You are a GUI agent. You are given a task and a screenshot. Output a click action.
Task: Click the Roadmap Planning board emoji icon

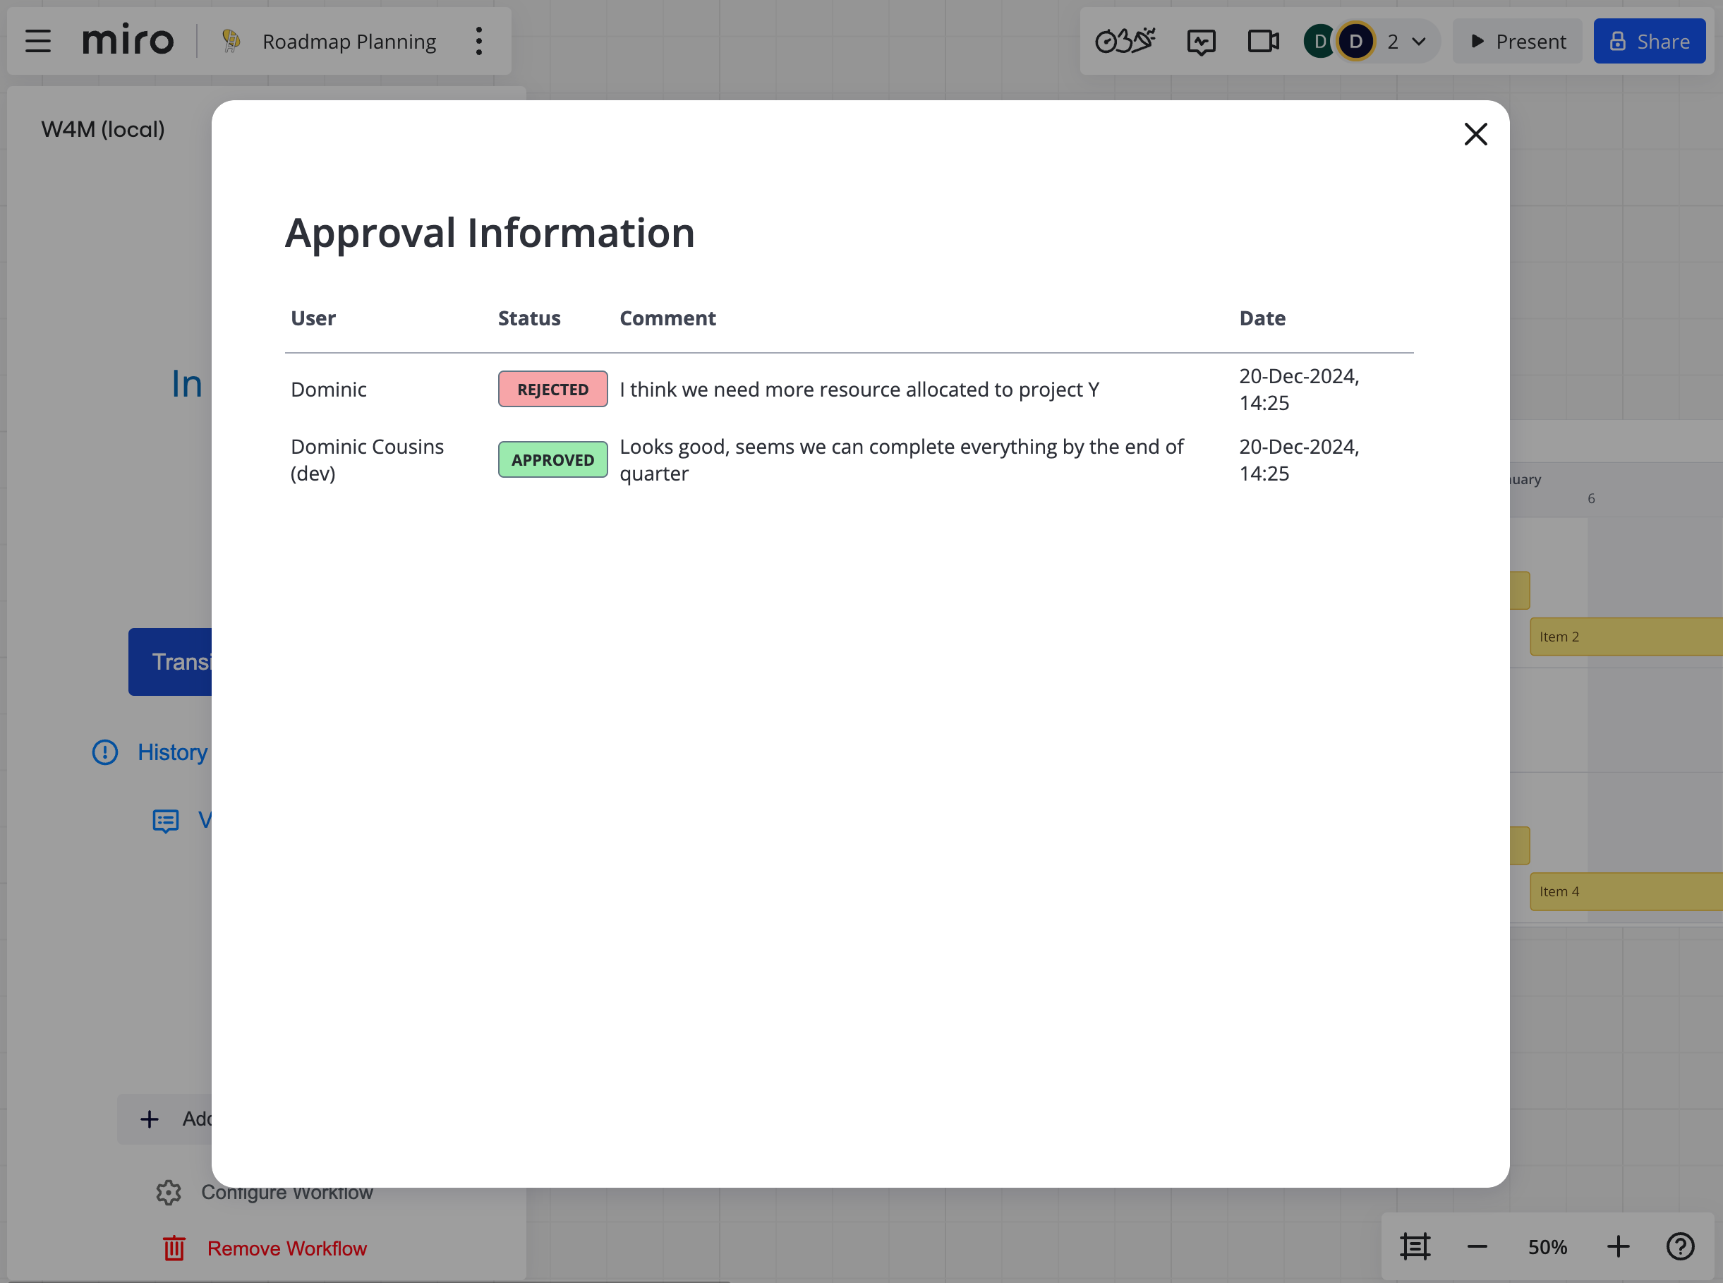pos(231,41)
